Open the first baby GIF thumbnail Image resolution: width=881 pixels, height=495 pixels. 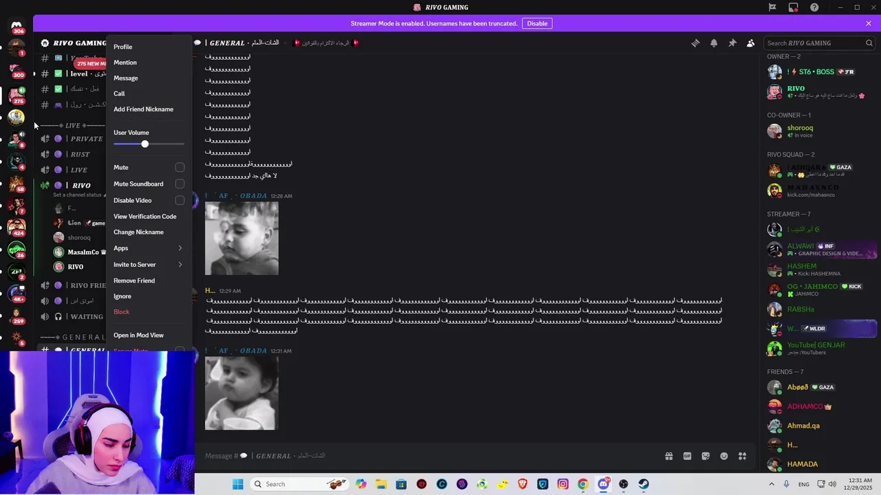pyautogui.click(x=242, y=238)
